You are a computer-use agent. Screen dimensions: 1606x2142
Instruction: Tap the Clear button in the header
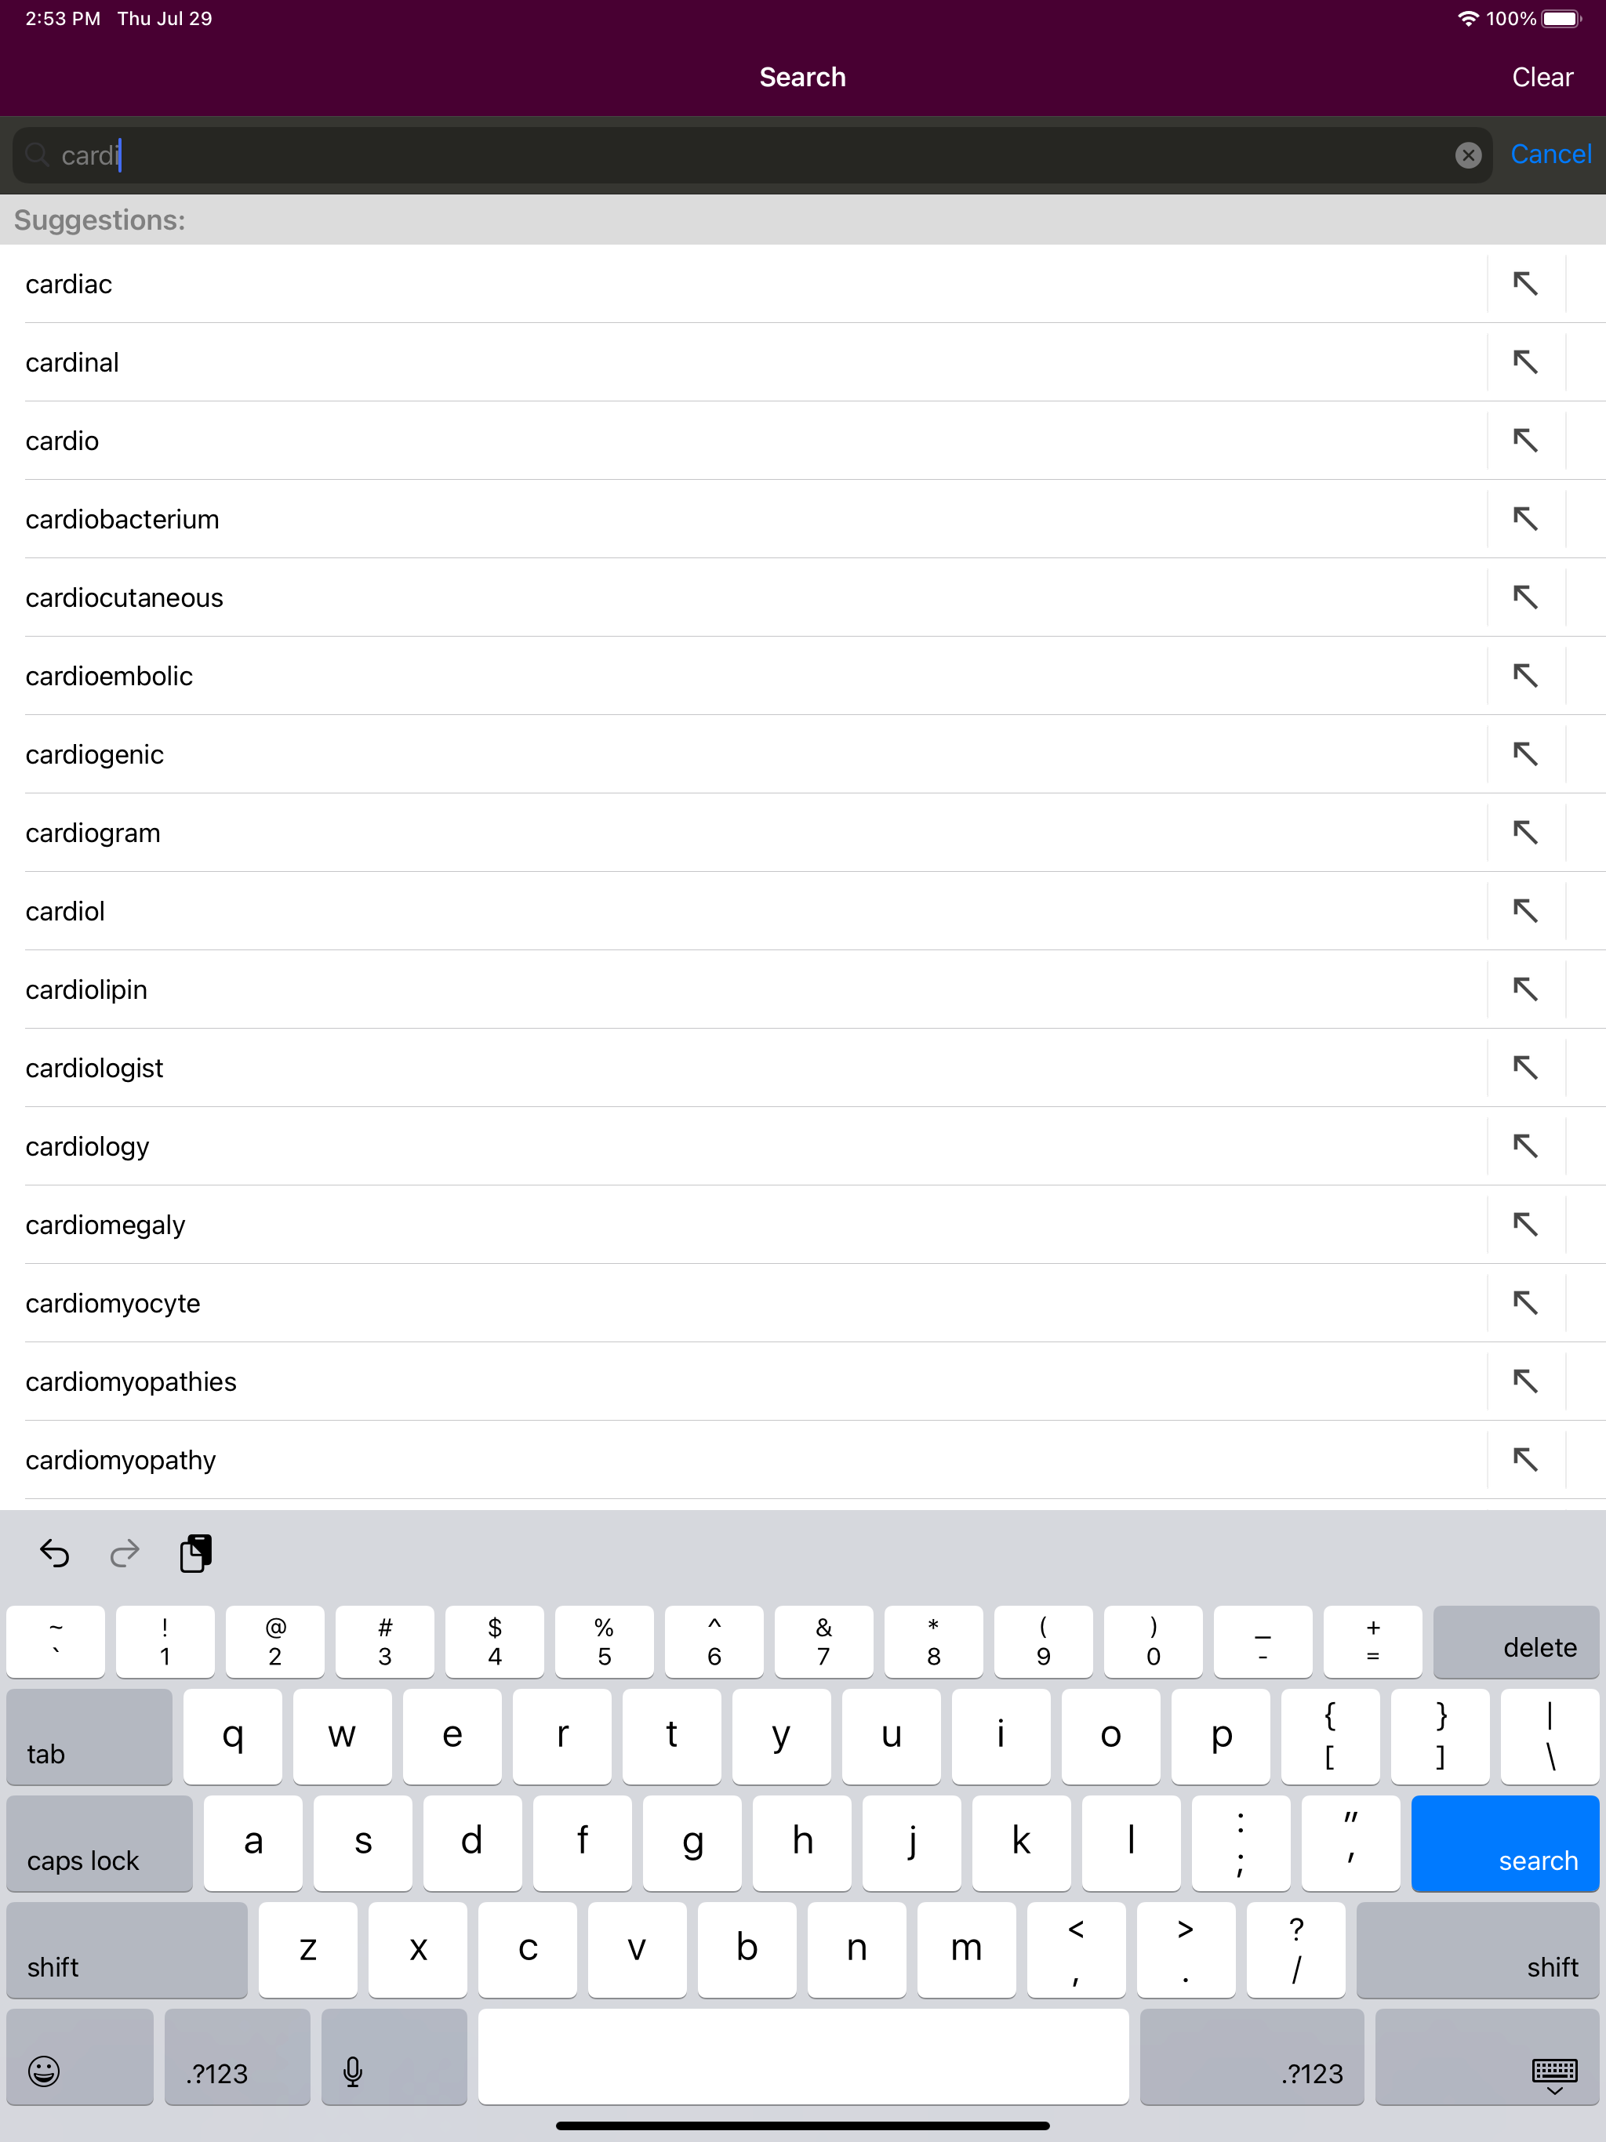tap(1541, 77)
